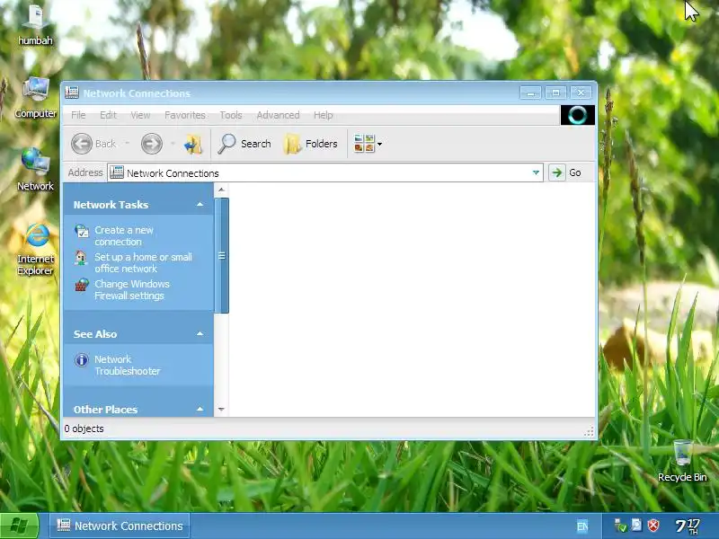719x539 pixels.
Task: Select Network Connections taskbar button
Action: (x=120, y=526)
